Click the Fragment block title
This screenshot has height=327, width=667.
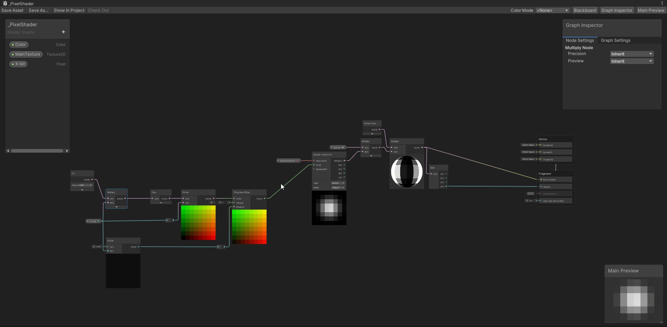(x=545, y=174)
